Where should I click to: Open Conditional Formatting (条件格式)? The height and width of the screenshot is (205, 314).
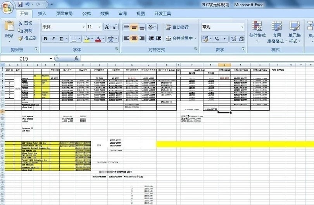point(257,32)
